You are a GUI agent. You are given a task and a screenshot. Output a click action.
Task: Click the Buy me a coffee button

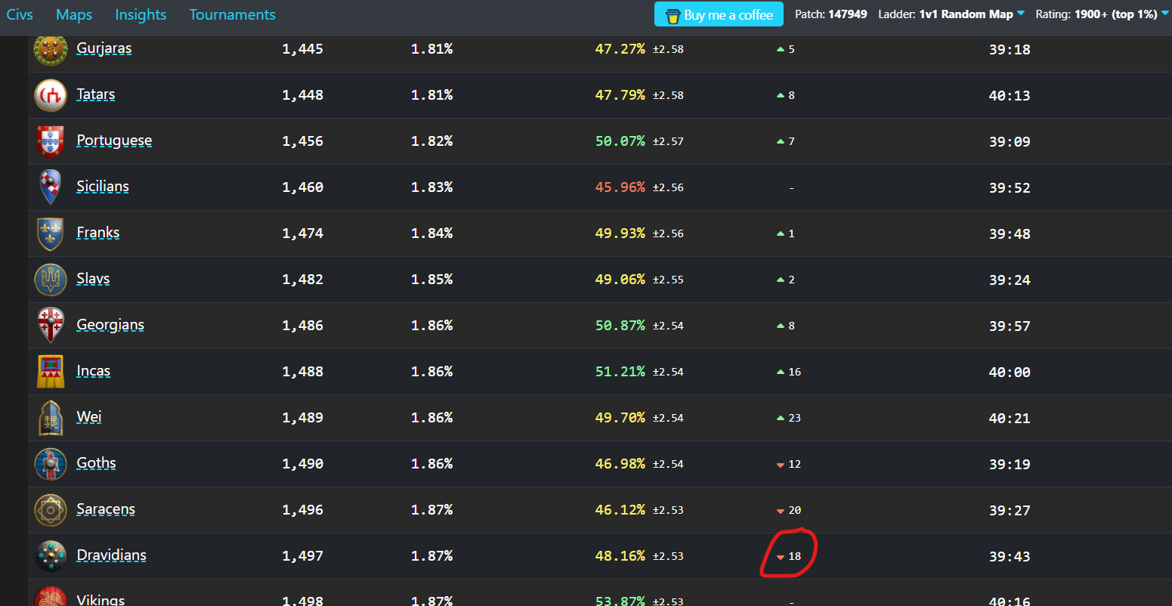pos(719,15)
